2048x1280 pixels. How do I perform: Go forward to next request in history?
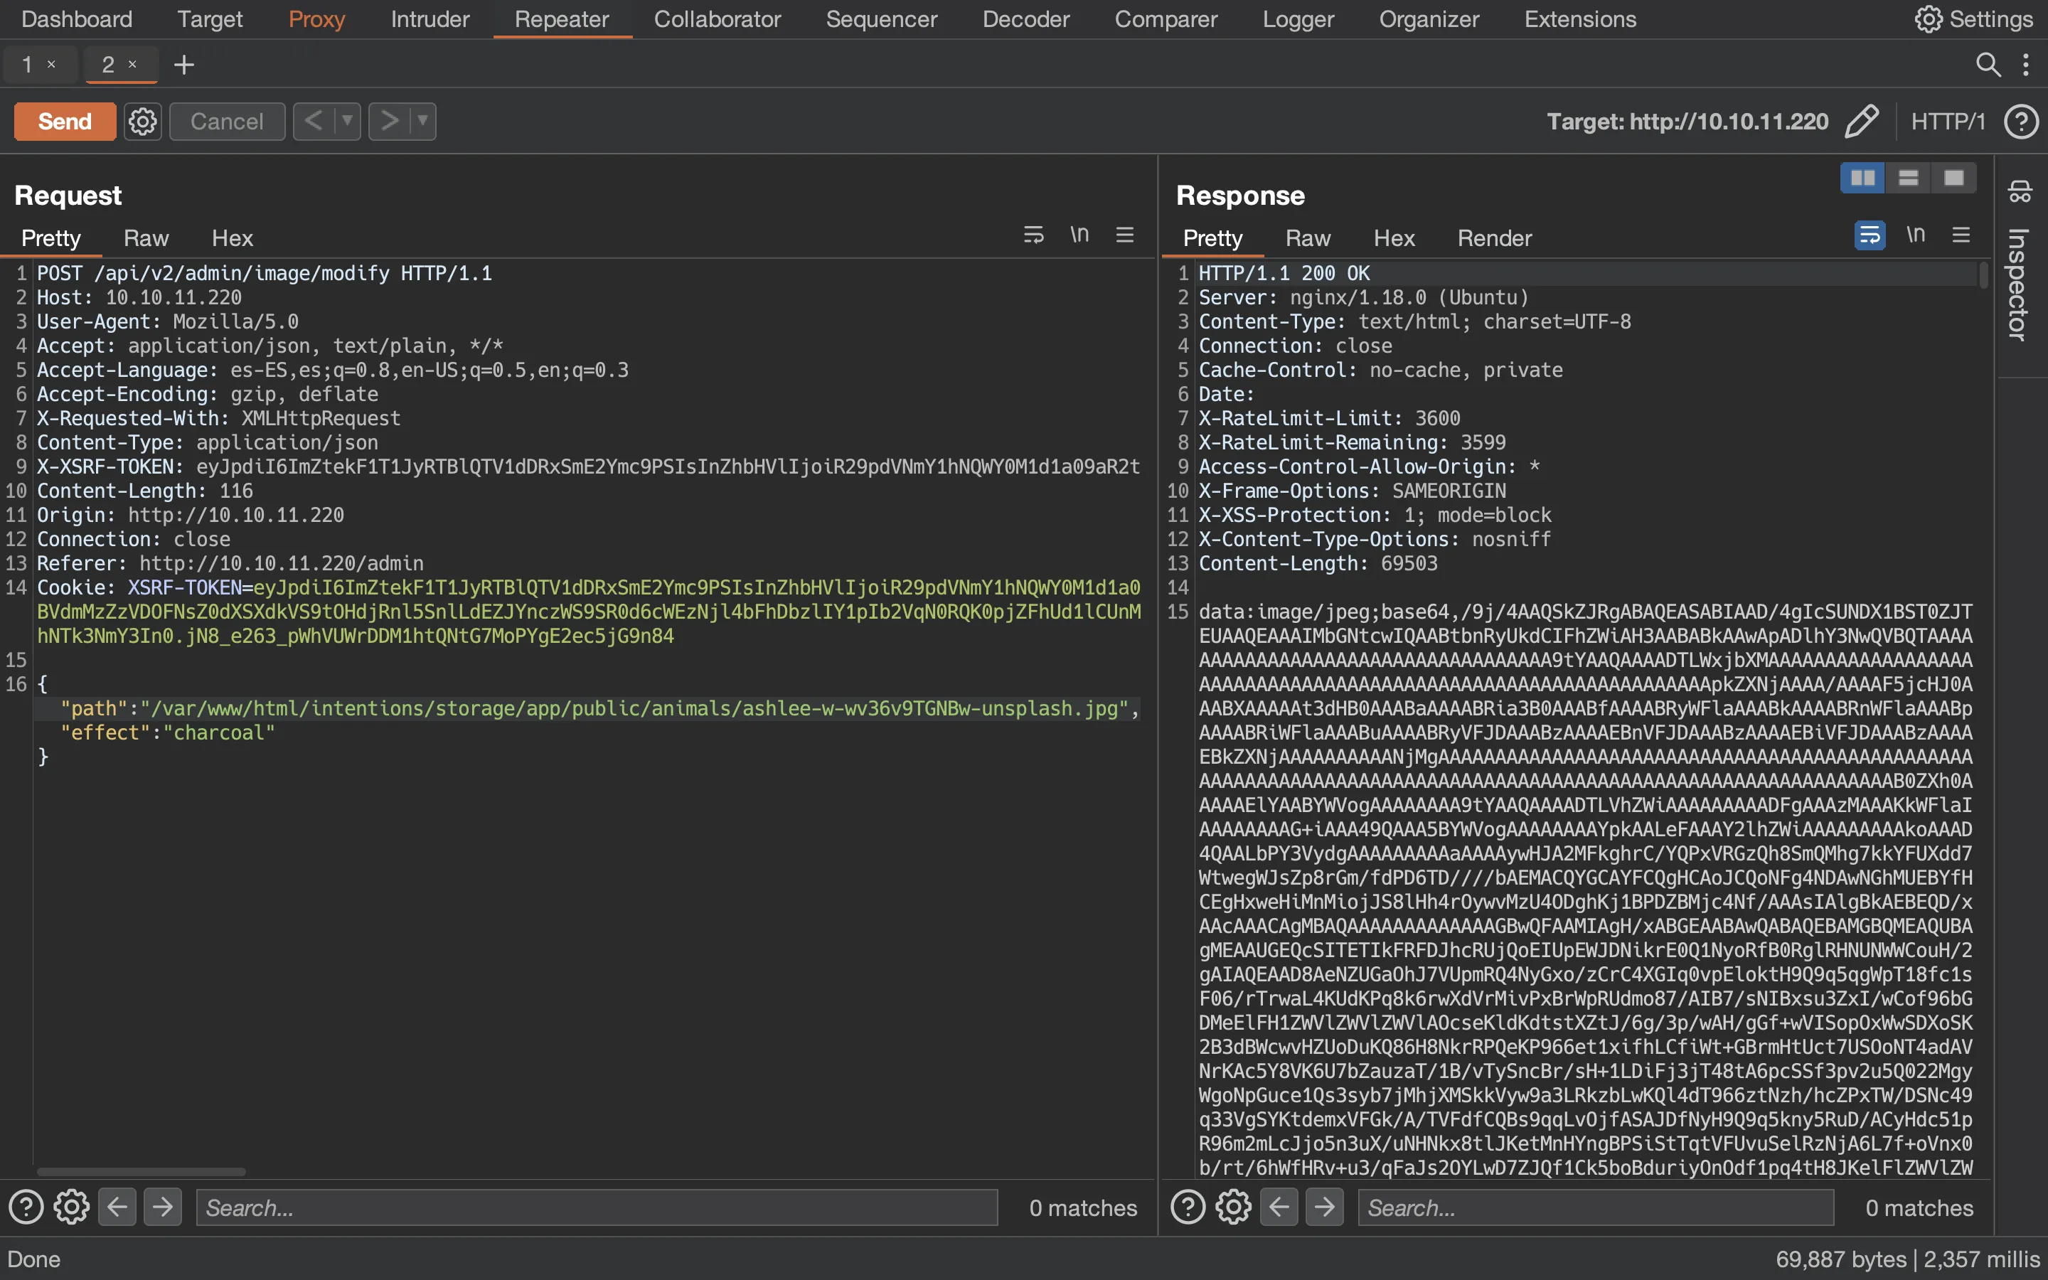point(389,121)
